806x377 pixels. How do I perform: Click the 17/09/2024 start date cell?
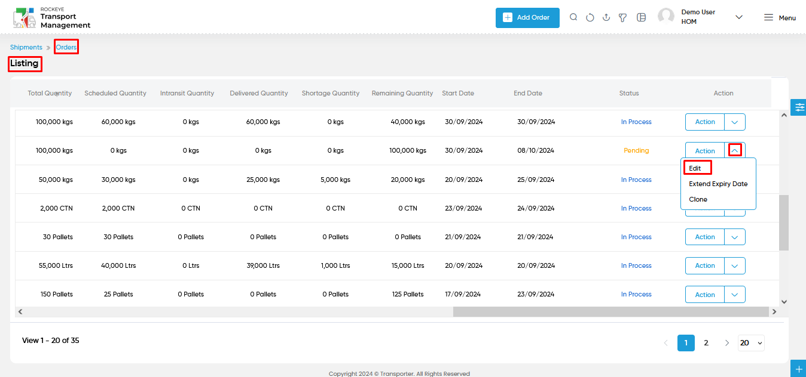click(463, 294)
